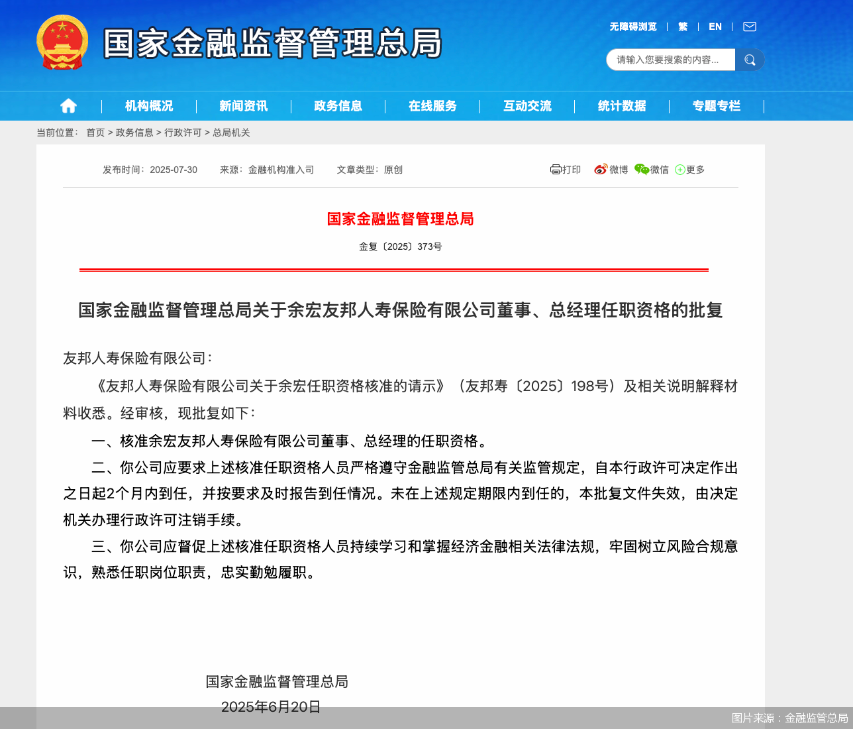The height and width of the screenshot is (729, 853).
Task: Open the 统计数据 menu
Action: (x=622, y=106)
